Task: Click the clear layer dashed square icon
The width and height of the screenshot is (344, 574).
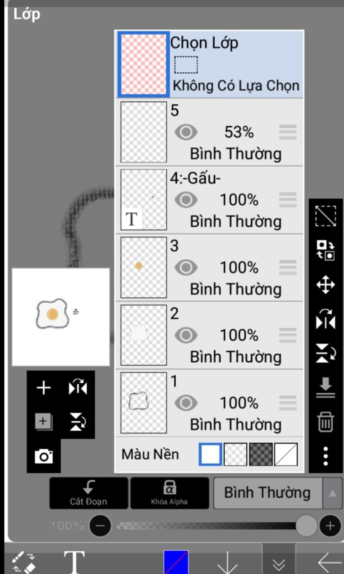Action: point(326,216)
